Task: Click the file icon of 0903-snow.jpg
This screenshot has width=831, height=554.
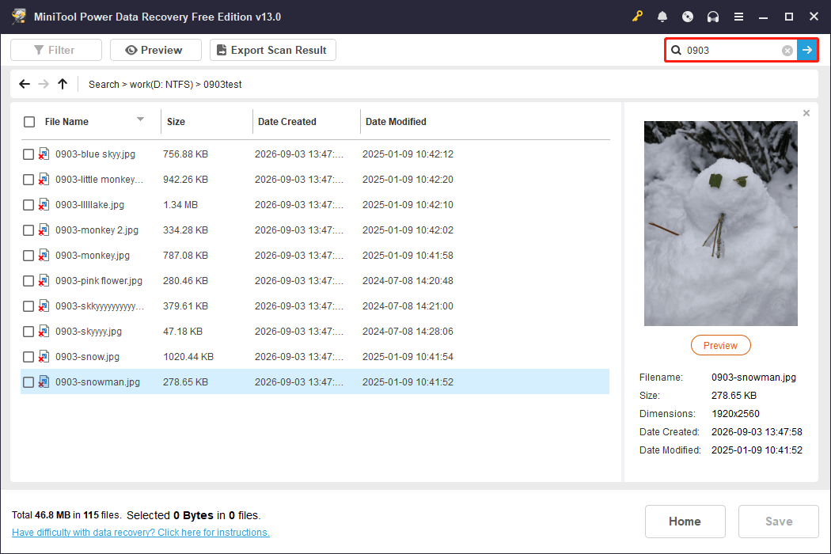Action: pyautogui.click(x=44, y=357)
